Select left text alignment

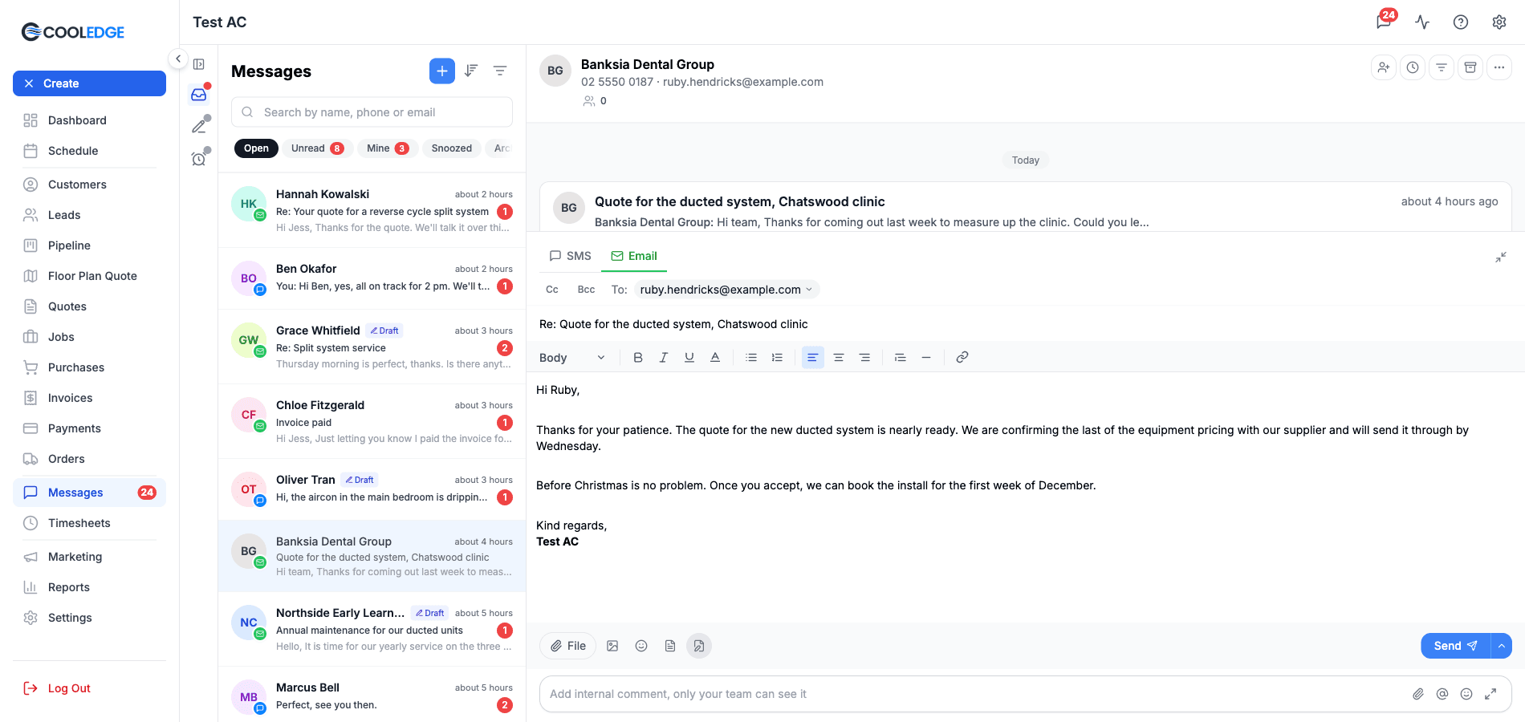[813, 357]
